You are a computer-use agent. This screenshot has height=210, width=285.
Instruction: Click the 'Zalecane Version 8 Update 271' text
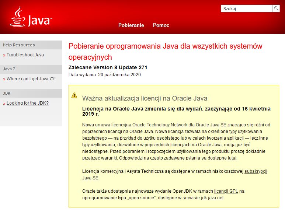[x=108, y=67]
